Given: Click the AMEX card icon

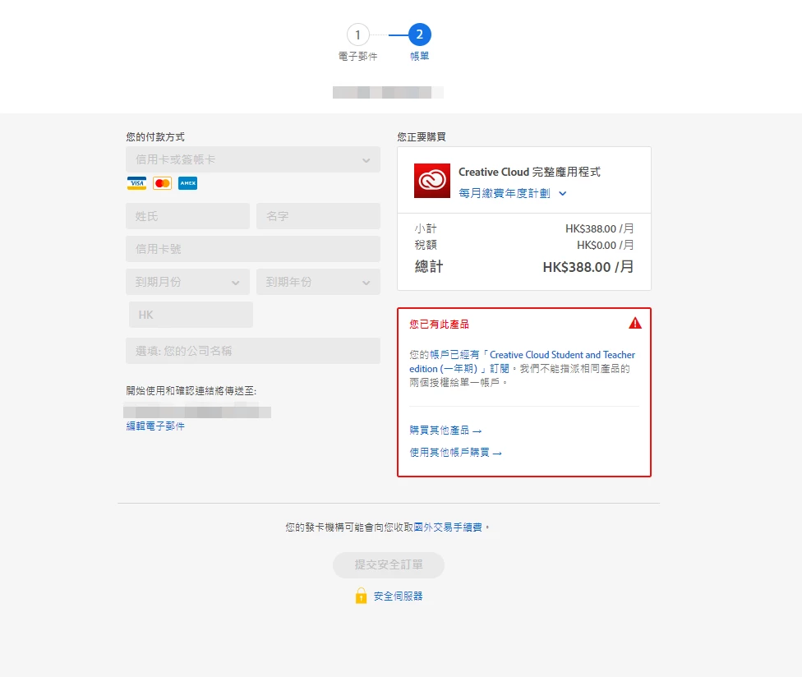Looking at the screenshot, I should (187, 183).
